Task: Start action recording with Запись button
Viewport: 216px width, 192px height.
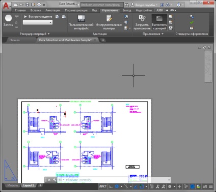Action: 8,20
